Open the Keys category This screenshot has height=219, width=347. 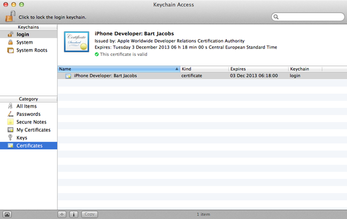pyautogui.click(x=28, y=138)
